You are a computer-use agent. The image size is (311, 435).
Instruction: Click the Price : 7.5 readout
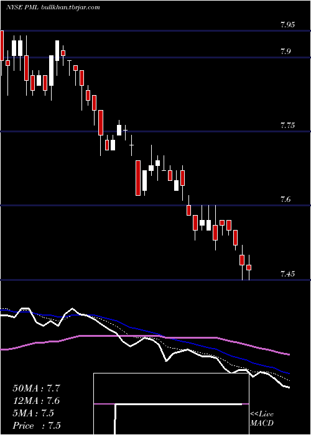tap(37, 426)
